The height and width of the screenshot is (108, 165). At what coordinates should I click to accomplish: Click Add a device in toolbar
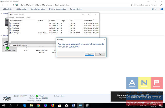(x=7, y=9)
